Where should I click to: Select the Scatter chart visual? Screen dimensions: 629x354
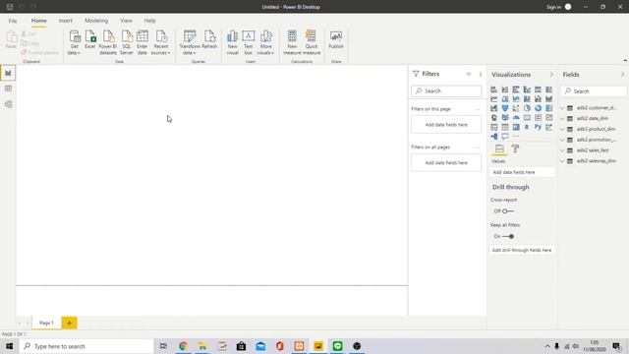coord(516,108)
